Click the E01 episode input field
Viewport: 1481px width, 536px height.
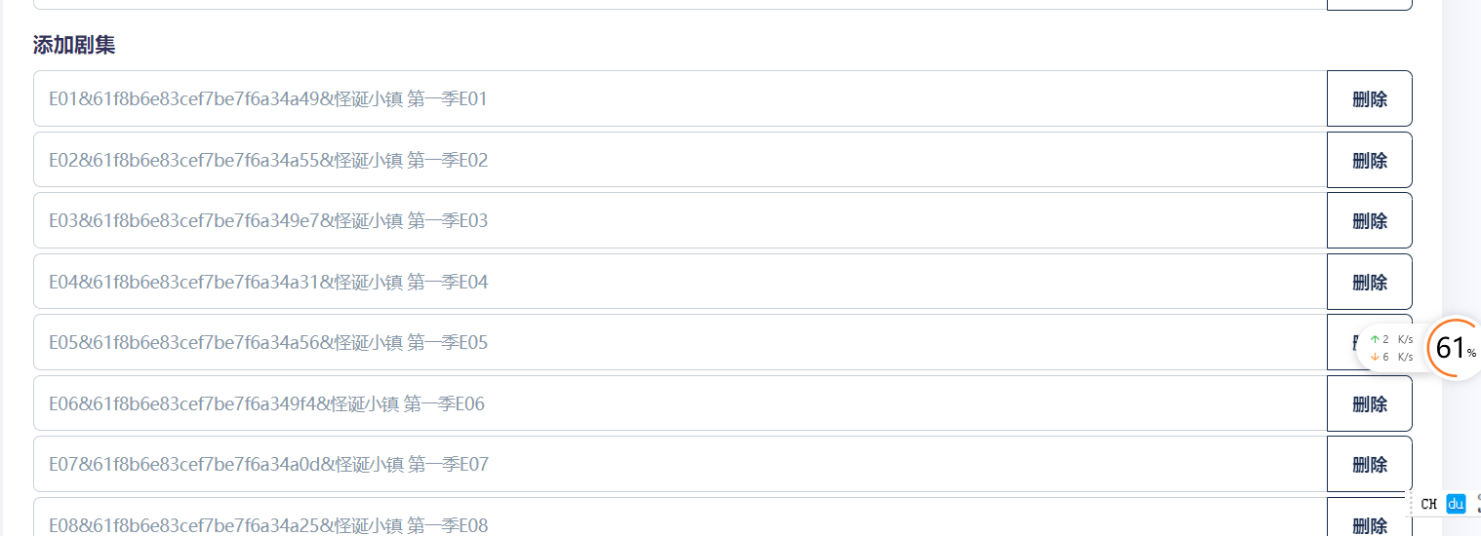point(680,98)
